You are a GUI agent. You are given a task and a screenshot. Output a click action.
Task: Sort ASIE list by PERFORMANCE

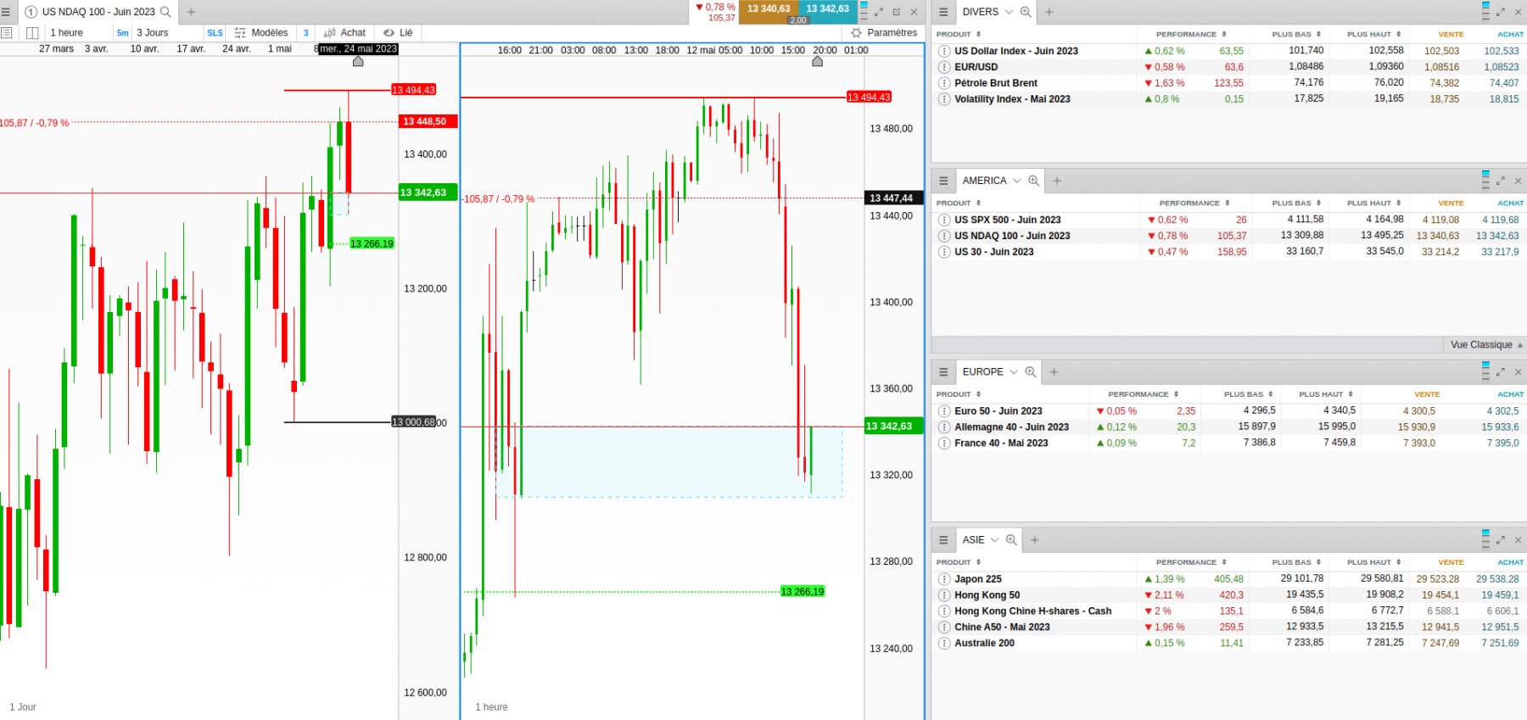[1191, 562]
